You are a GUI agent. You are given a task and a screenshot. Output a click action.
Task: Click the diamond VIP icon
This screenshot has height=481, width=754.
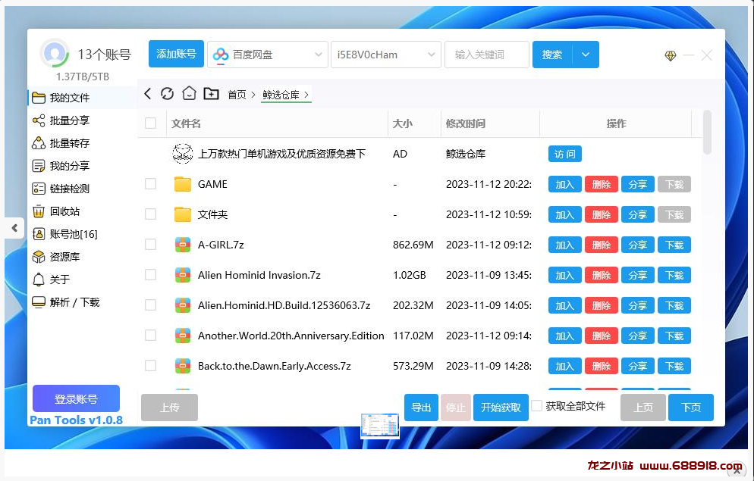pyautogui.click(x=671, y=56)
